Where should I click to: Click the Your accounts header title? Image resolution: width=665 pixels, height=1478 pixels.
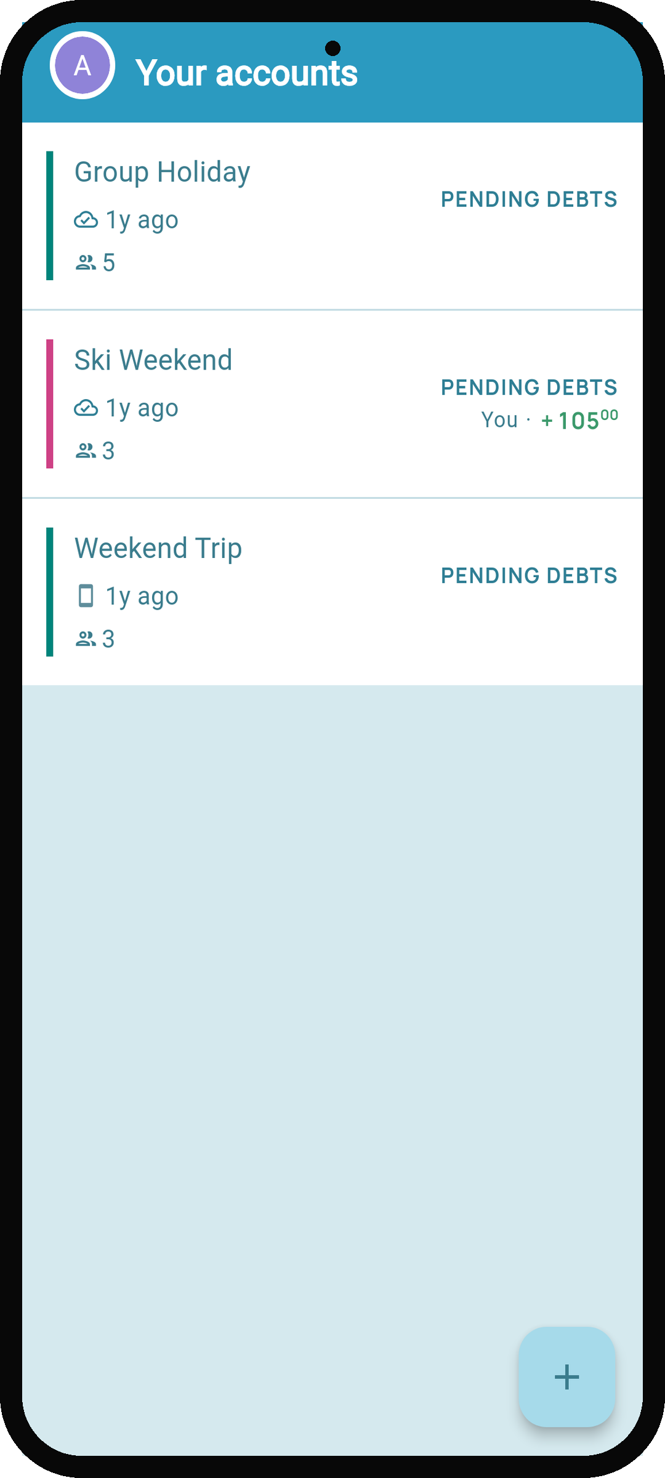[246, 73]
